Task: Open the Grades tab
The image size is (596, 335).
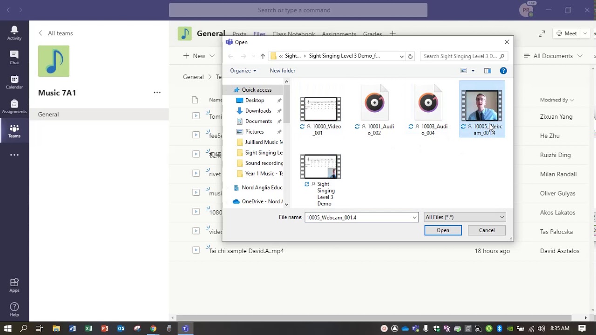Action: pos(372,34)
